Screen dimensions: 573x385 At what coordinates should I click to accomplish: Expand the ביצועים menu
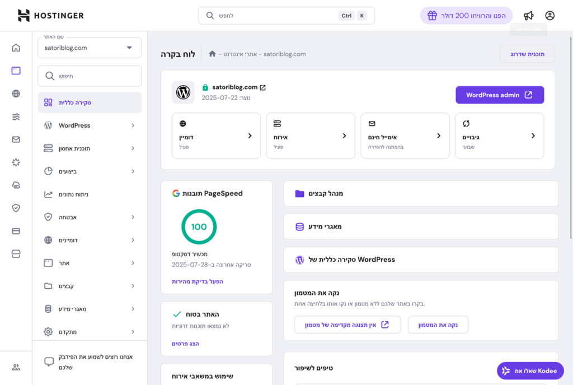[90, 171]
